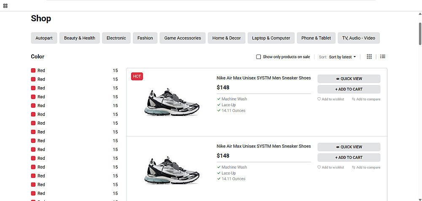Open Quick View for first sneaker
The image size is (422, 201).
[x=349, y=79]
